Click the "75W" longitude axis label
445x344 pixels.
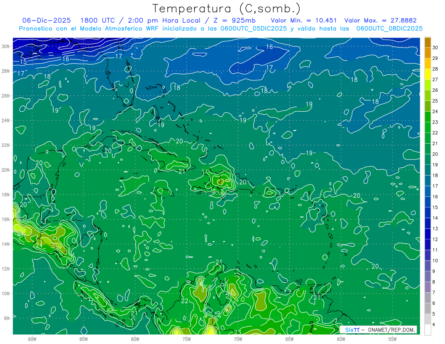(187, 339)
